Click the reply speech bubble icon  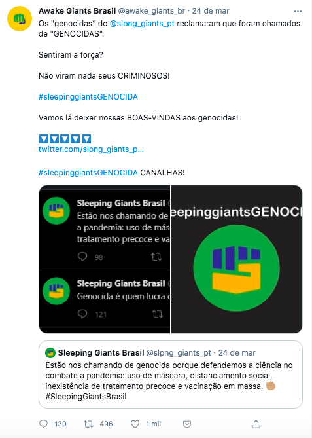tap(44, 424)
